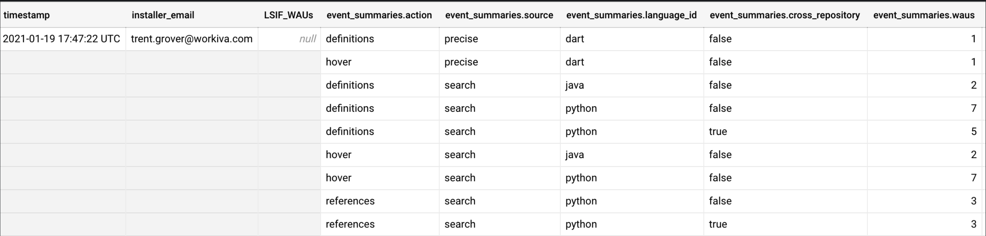Screen dimensions: 986x236
Task: Select the waus cell showing value 5
Action: [x=973, y=132]
